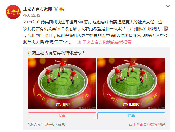Open the post options chevron menu
Screen dimensions: 175x132
(168, 6)
